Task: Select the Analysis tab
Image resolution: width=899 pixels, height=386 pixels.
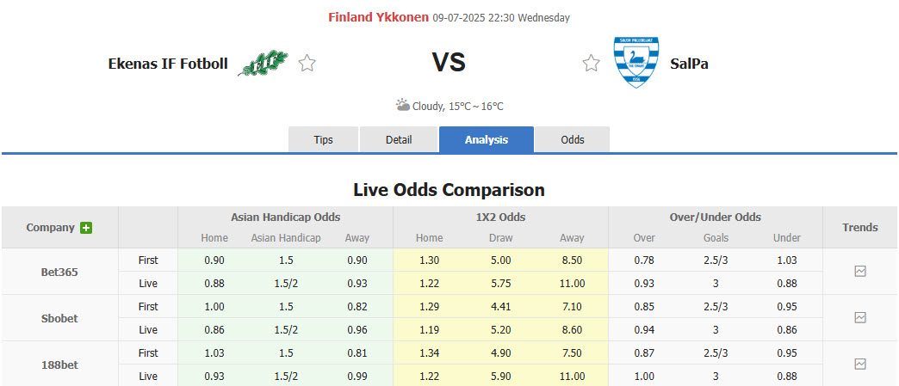Action: [x=486, y=139]
